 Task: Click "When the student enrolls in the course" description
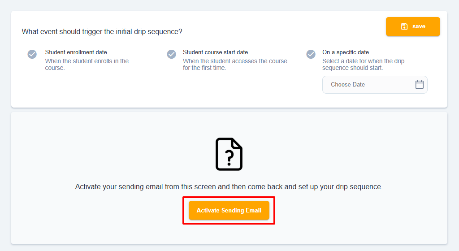click(x=87, y=65)
